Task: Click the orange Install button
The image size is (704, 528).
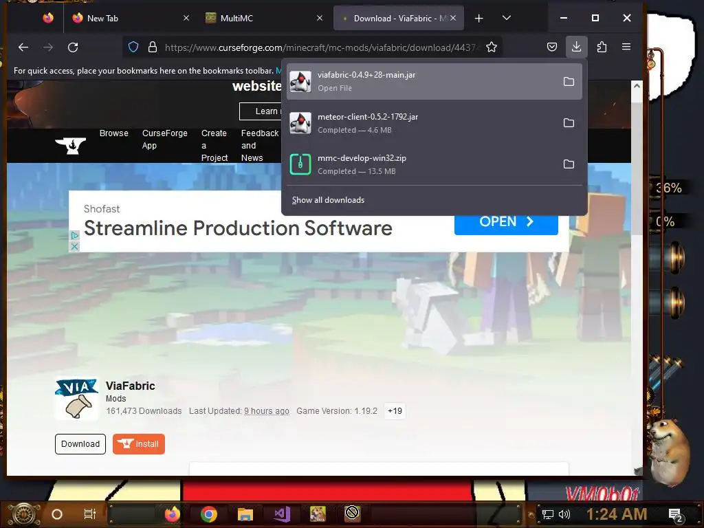Action: click(x=139, y=444)
